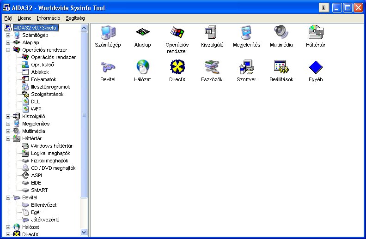Select the Szolgáltatások tree item
Image resolution: width=366 pixels, height=239 pixels.
coord(47,94)
